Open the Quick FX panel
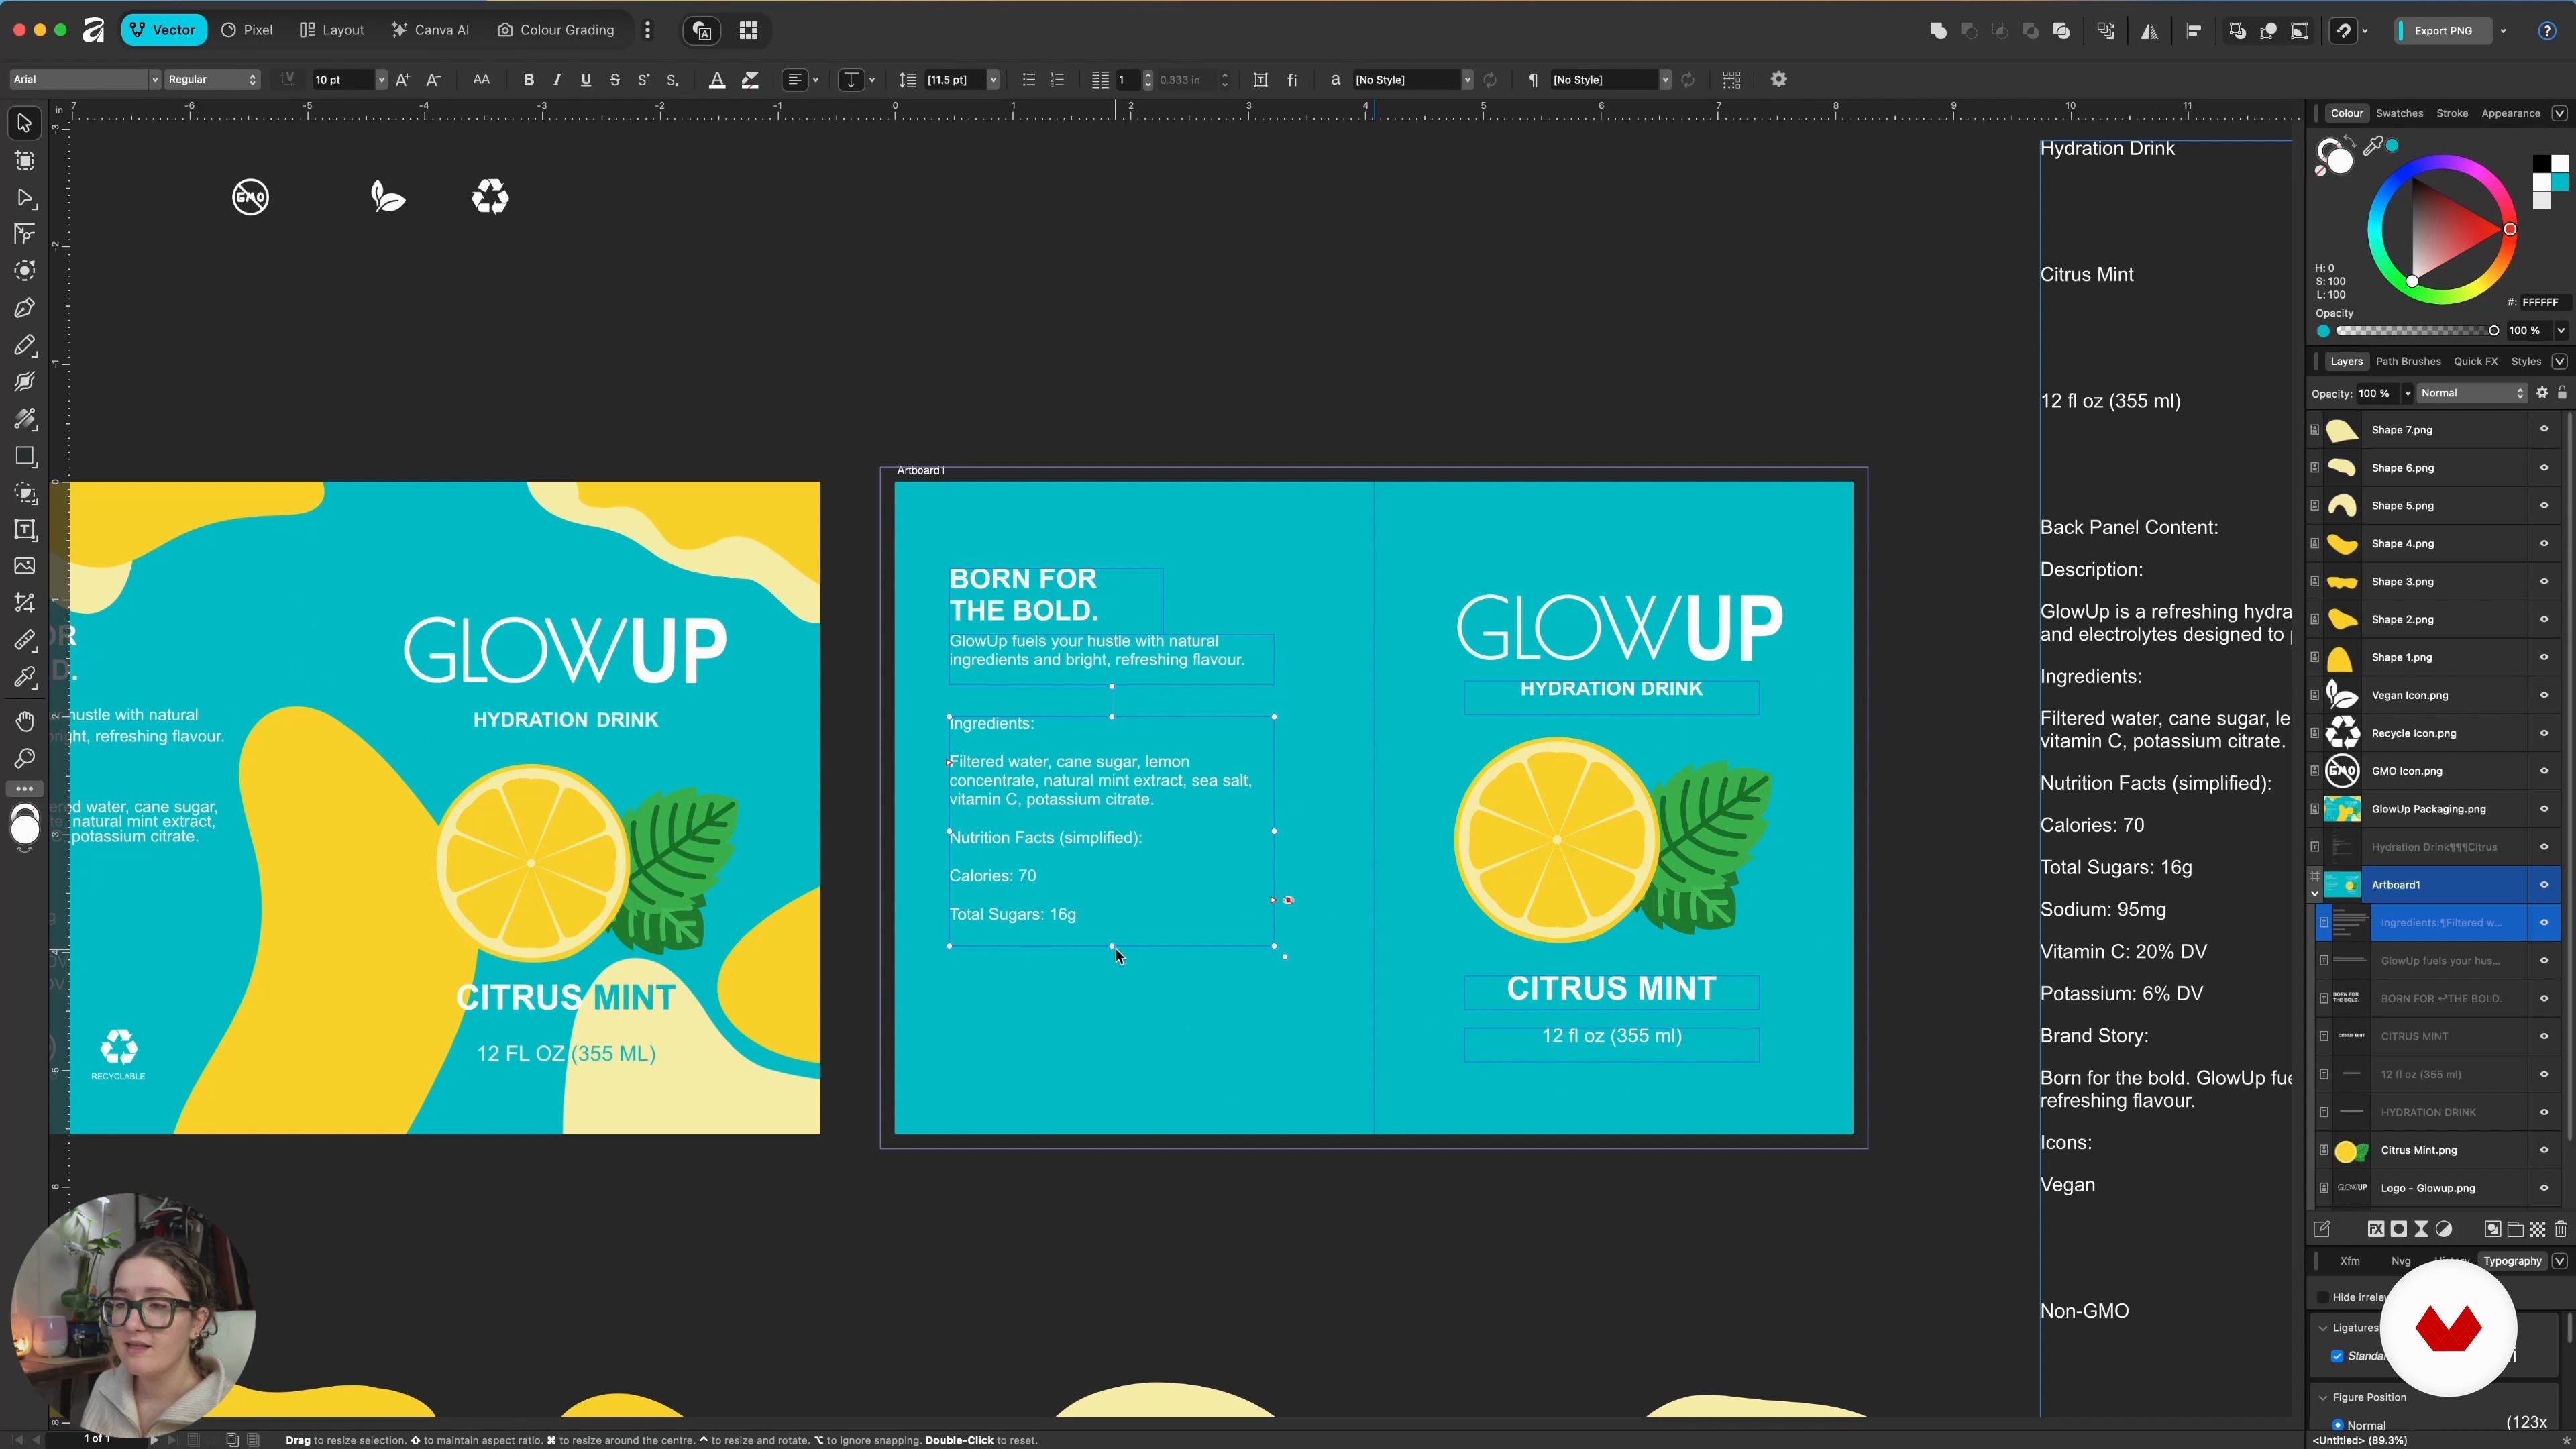 [2475, 361]
